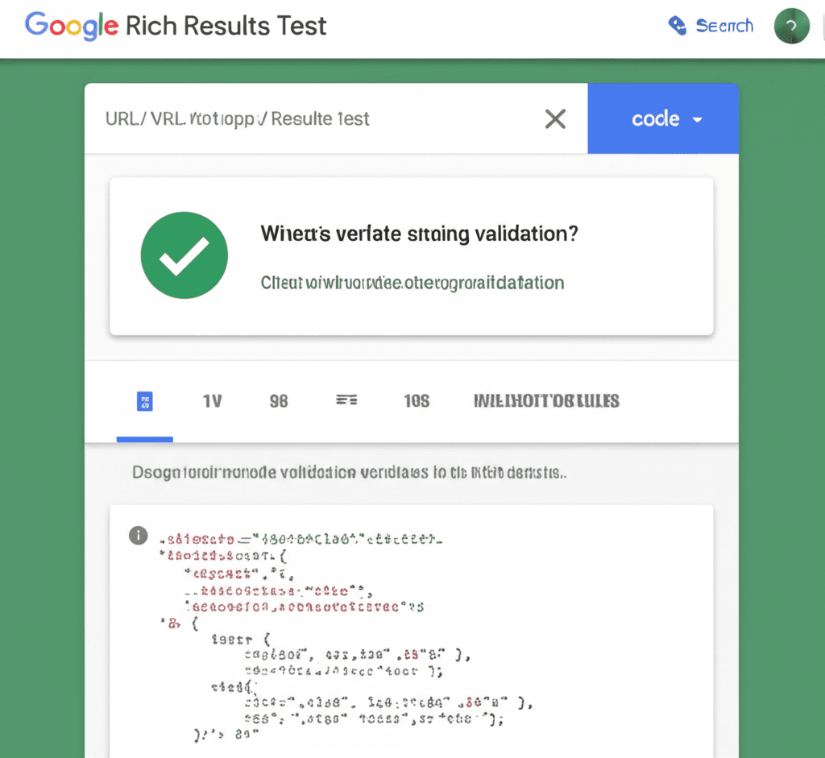Click the green profile avatar

790,25
